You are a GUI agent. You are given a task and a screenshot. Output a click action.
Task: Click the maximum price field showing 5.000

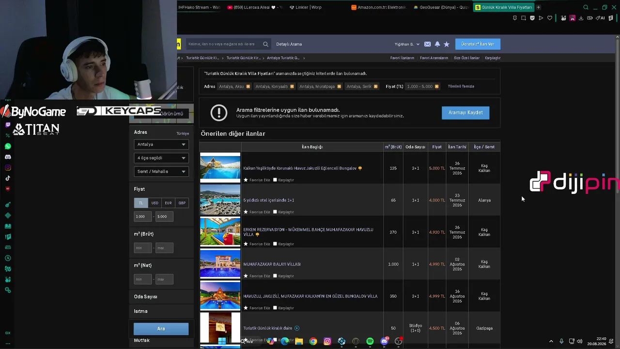pos(164,217)
